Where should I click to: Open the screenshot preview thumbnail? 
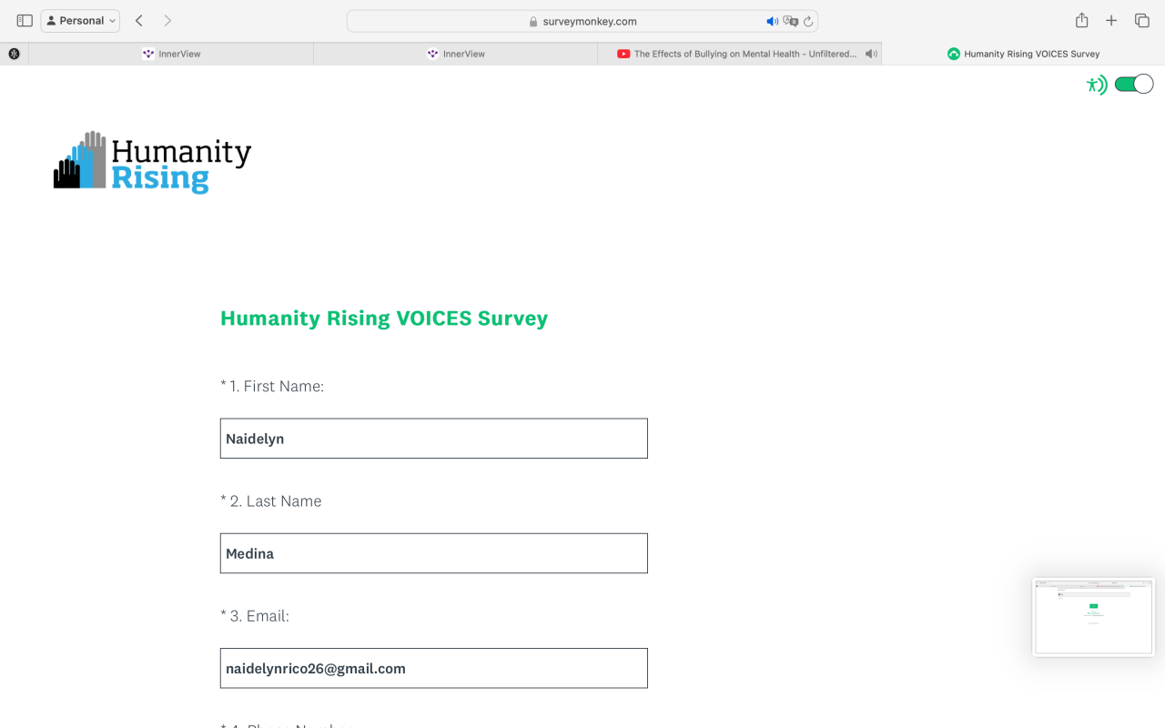pos(1093,616)
